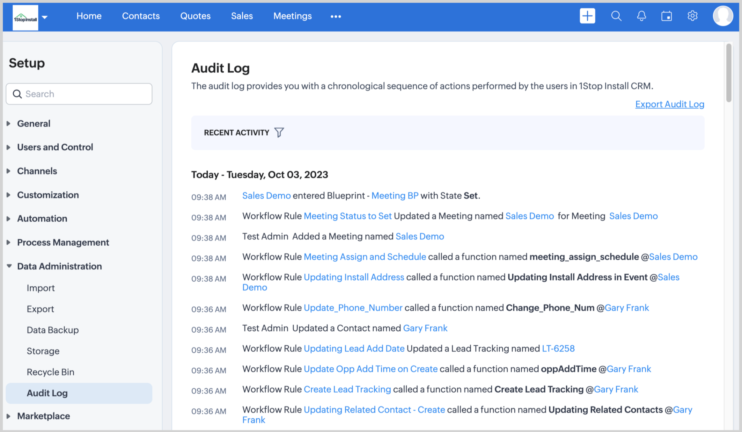This screenshot has height=432, width=742.
Task: Open the Meeting BP blueprint link
Action: [x=395, y=196]
